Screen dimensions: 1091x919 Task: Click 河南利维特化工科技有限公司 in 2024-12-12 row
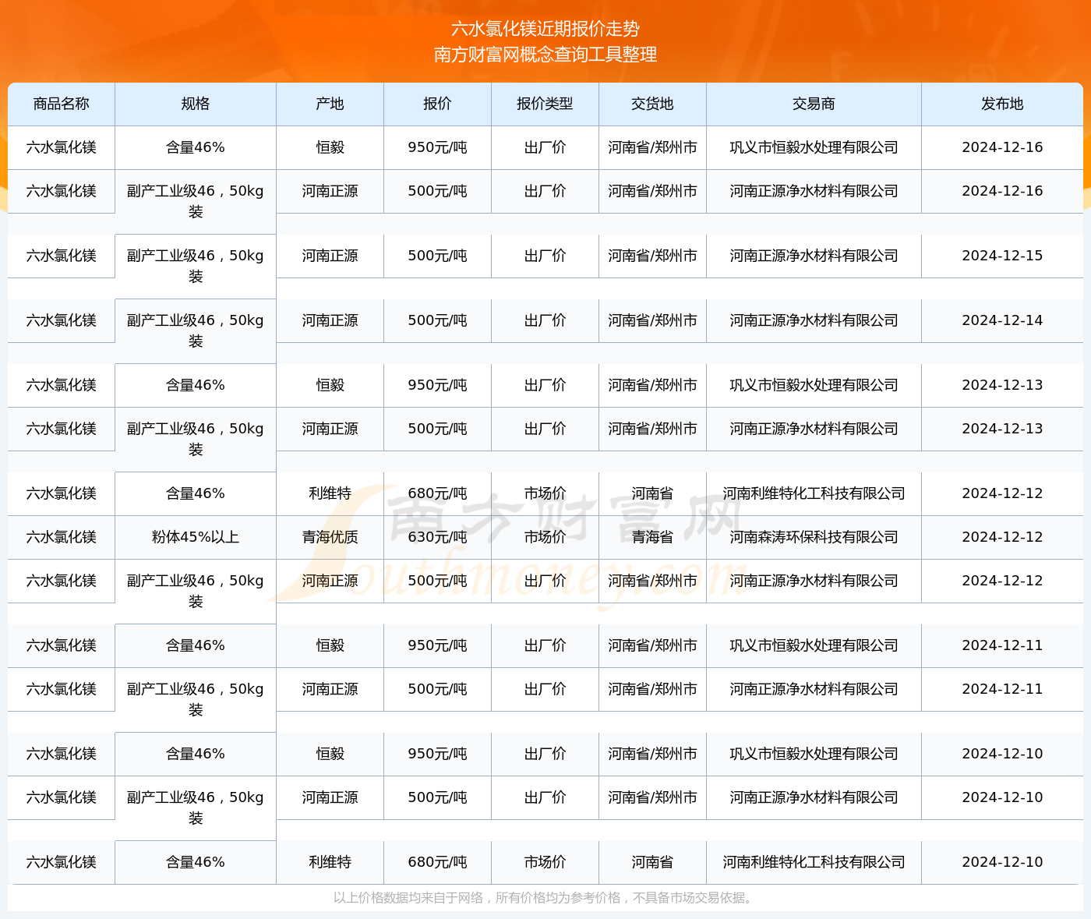click(814, 493)
